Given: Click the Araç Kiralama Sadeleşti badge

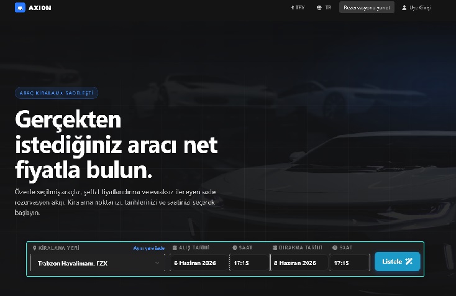Looking at the screenshot, I should tap(57, 93).
